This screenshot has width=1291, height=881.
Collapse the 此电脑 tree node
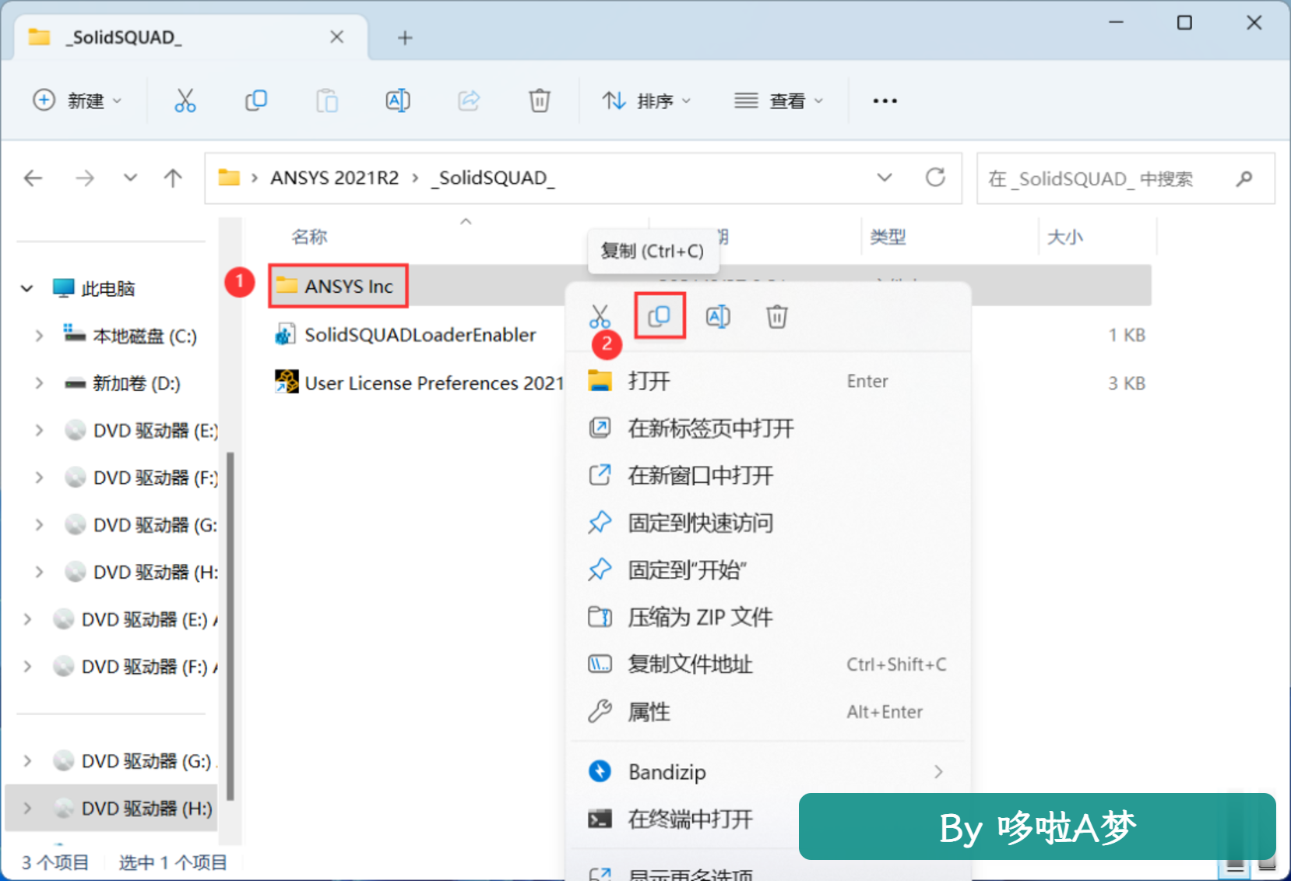coord(27,289)
